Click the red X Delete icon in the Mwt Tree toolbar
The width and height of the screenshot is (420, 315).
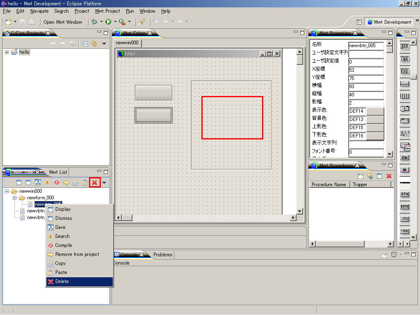coord(95,183)
